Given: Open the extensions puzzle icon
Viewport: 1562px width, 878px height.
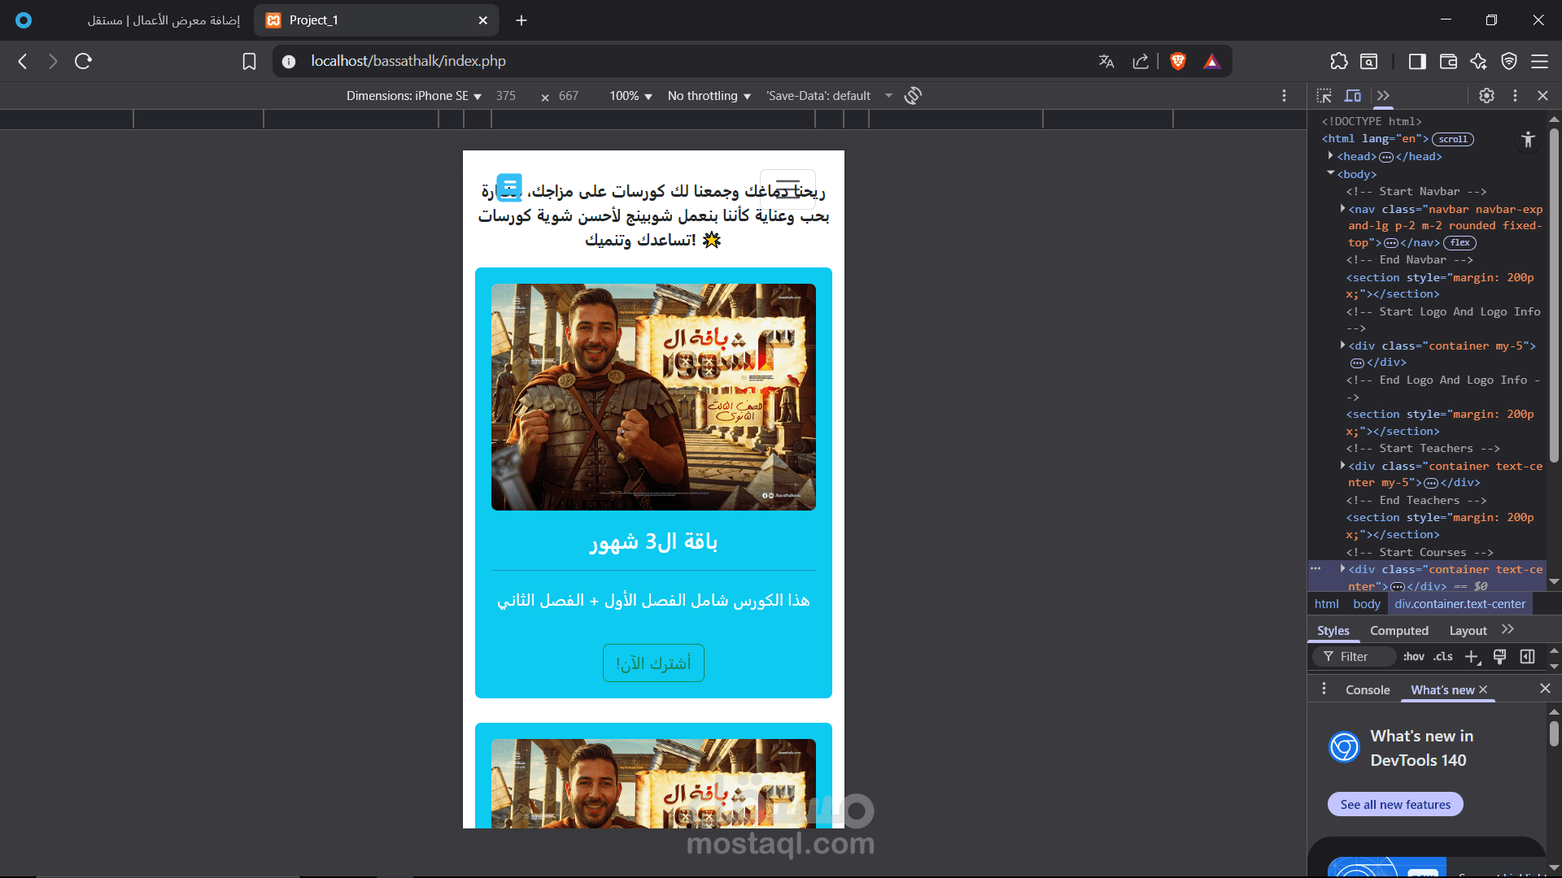Looking at the screenshot, I should pos(1339,61).
